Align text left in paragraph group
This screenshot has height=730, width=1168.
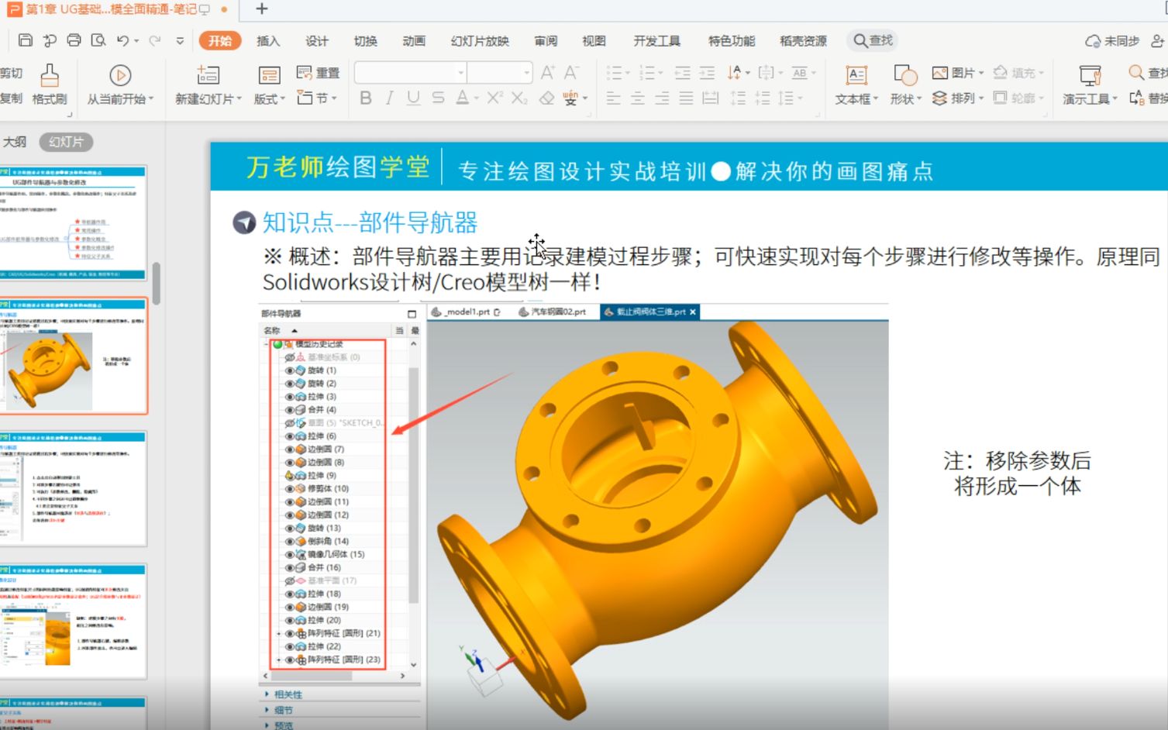point(613,98)
